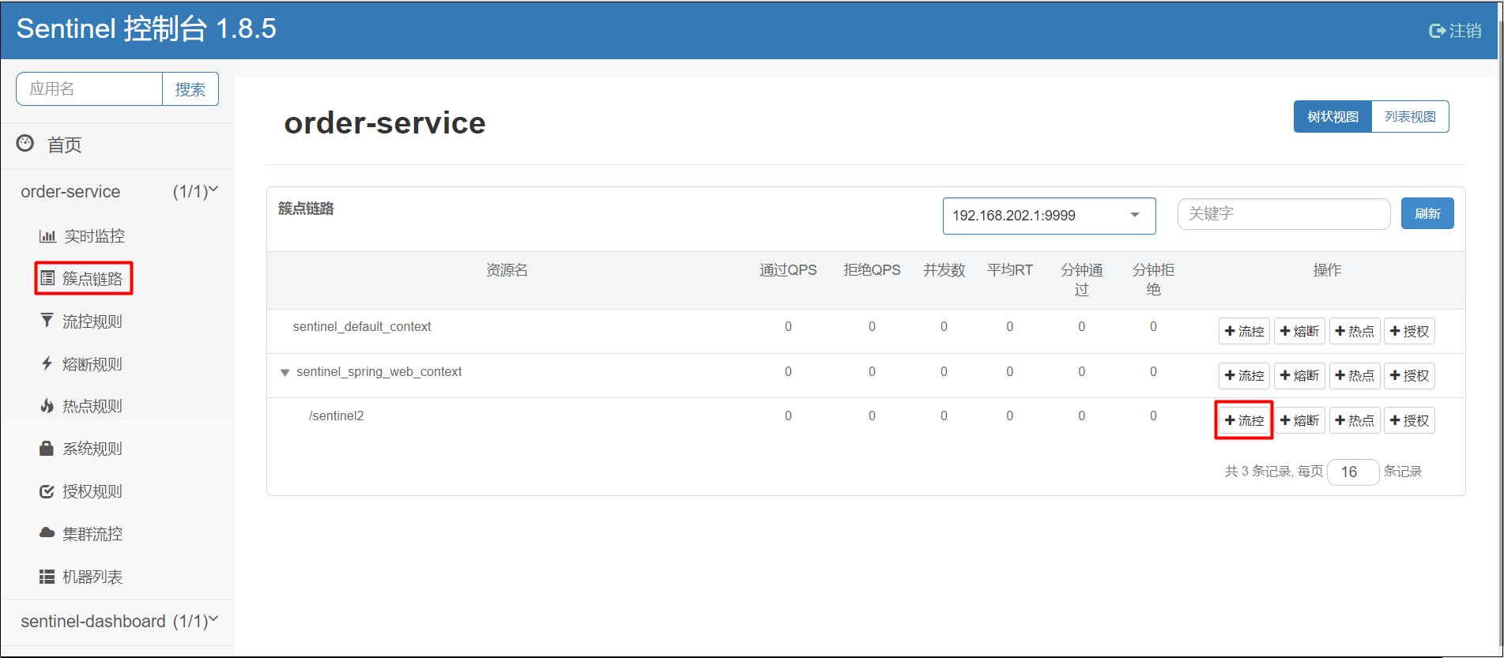
Task: Add 热点 rule for /sentinel2
Action: pos(1355,420)
